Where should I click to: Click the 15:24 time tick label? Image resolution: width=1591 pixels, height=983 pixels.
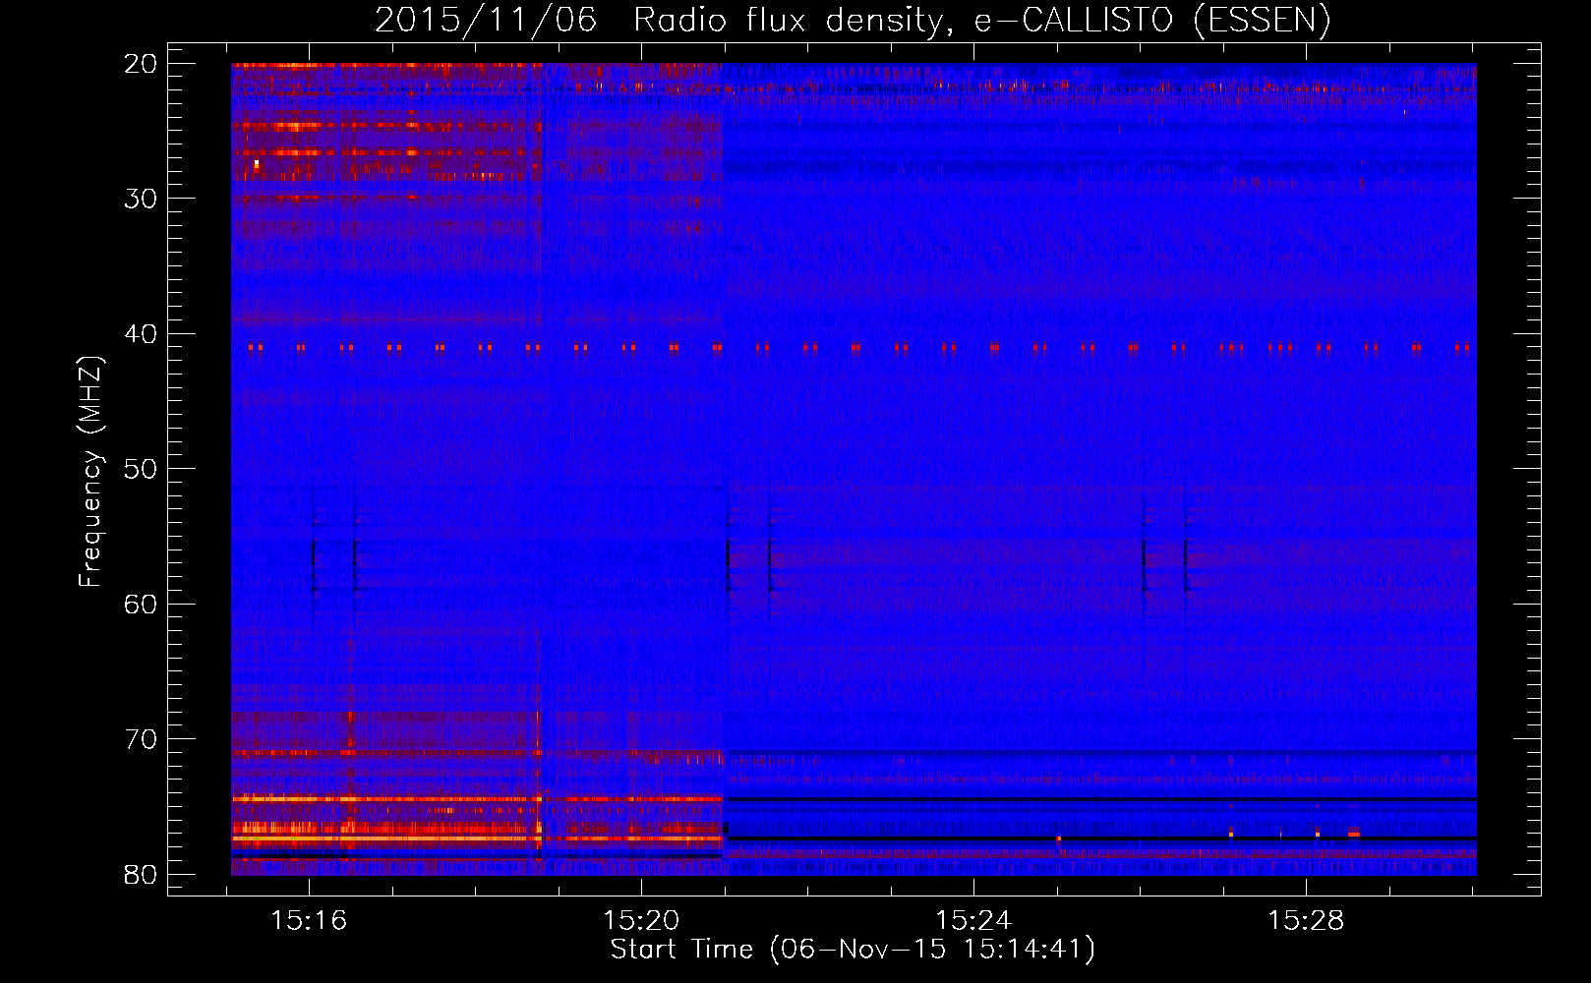point(973,921)
